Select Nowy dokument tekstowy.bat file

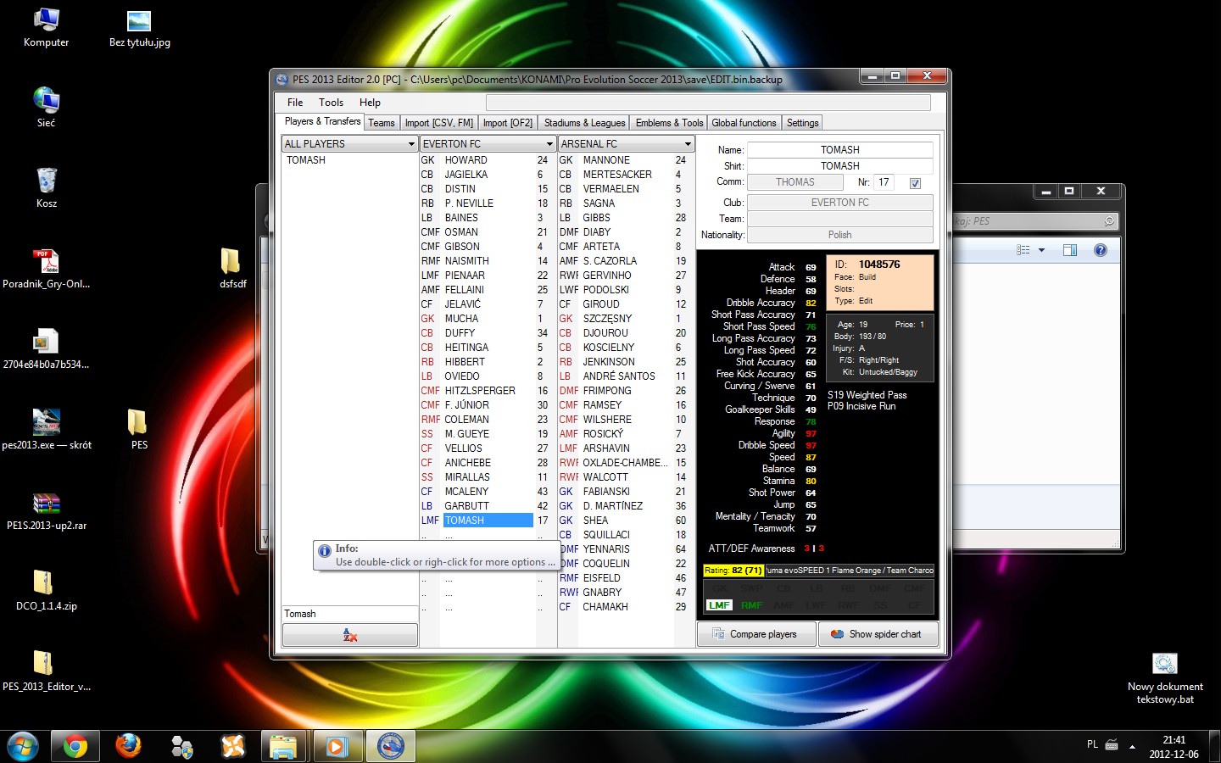coord(1164,678)
